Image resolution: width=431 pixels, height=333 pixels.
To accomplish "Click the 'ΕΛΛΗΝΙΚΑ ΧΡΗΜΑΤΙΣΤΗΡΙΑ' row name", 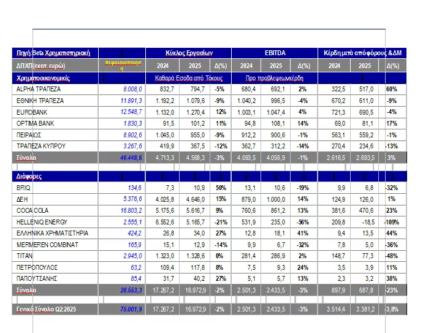I will click(x=52, y=233).
